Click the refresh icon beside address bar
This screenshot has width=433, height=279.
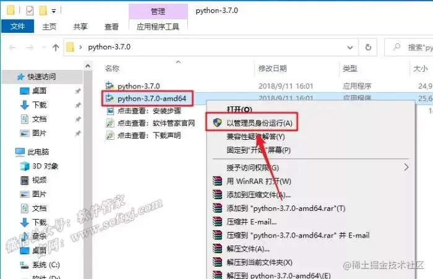(x=368, y=48)
